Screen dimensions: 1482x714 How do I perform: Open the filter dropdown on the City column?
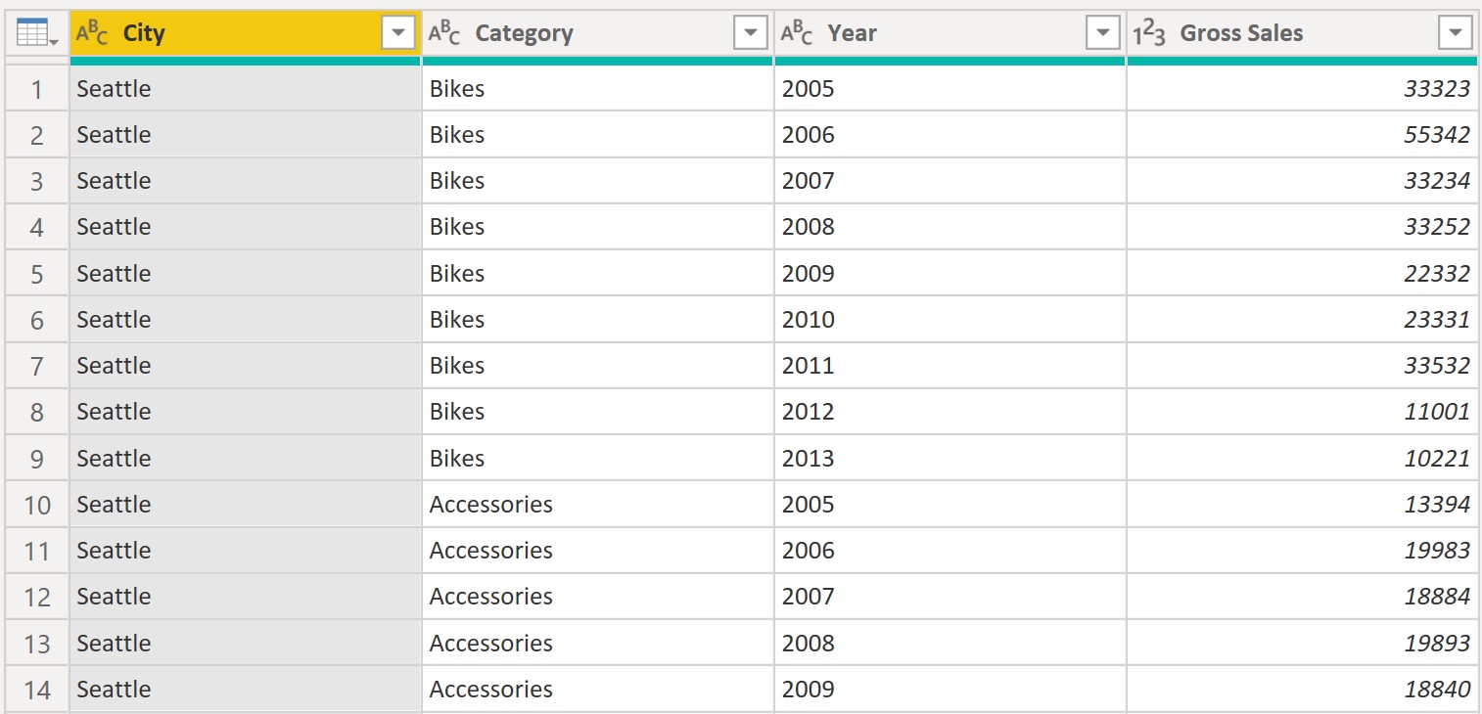click(x=397, y=32)
